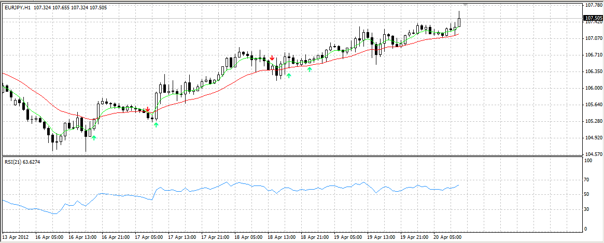The height and width of the screenshot is (243, 604).
Task: Click the 18 Apr 21:00 time label
Action: (x=315, y=237)
